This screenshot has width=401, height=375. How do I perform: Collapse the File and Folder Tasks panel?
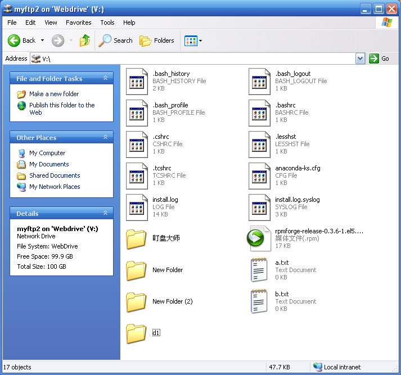pos(105,79)
